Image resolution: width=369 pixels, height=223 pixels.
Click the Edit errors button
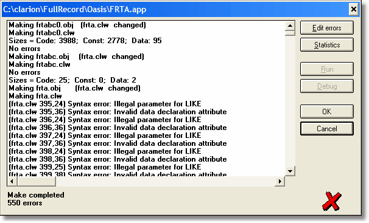(x=326, y=28)
